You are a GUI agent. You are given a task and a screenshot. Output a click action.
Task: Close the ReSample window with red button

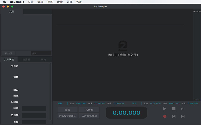[x=4, y=7]
